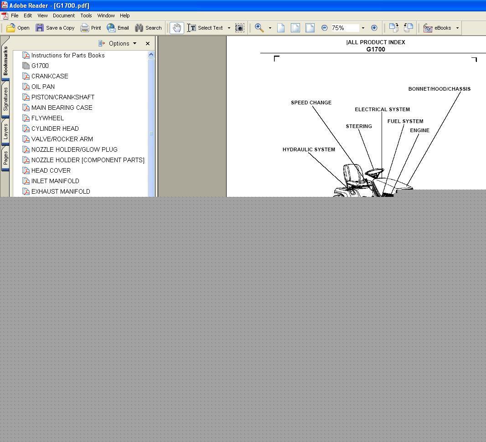Set view to Actual Size page icon
Viewport: 486px width, 442px height.
pyautogui.click(x=281, y=28)
